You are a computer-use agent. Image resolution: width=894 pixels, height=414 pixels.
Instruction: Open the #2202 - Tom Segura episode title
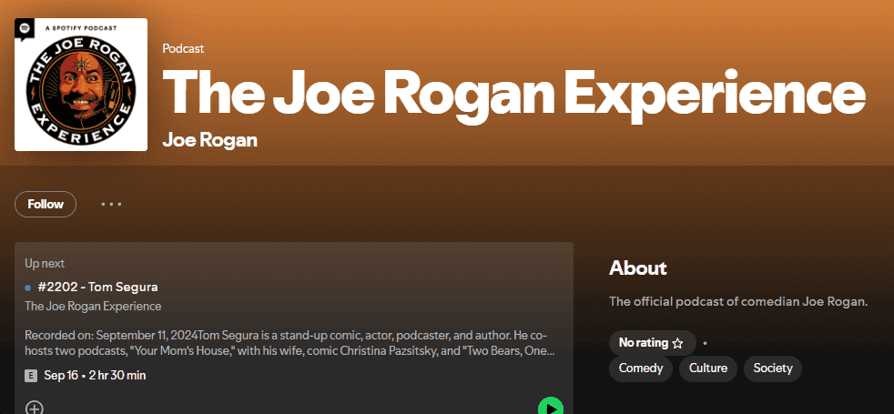[97, 287]
